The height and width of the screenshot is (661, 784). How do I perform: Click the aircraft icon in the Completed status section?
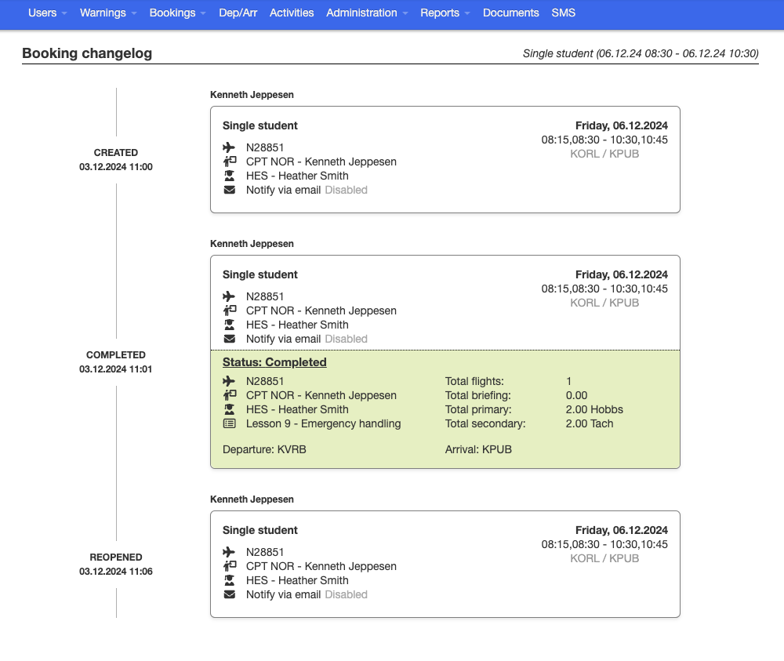(230, 381)
